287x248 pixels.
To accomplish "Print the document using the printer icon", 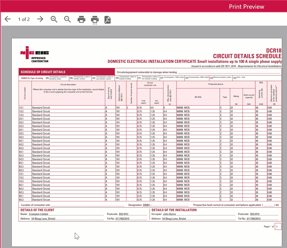I will (x=81, y=19).
